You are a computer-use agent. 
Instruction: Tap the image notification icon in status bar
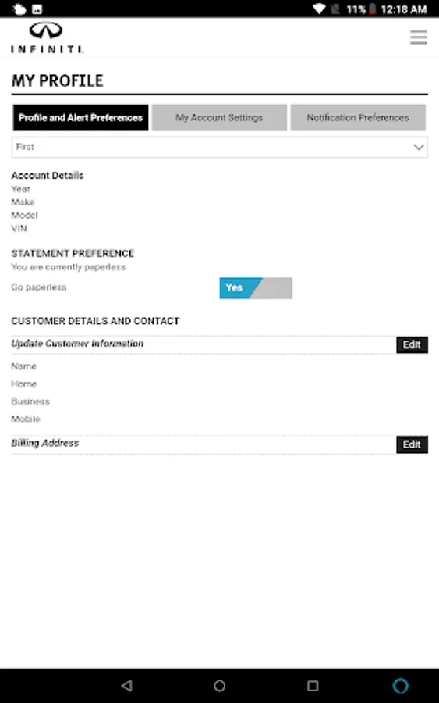click(x=37, y=9)
